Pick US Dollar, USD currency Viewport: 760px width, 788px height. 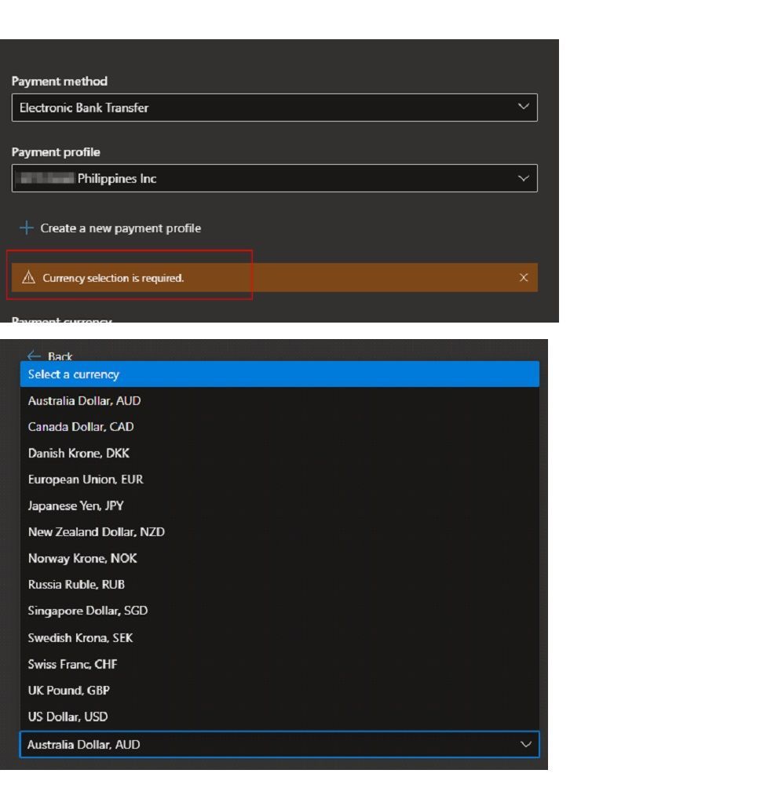(x=280, y=716)
